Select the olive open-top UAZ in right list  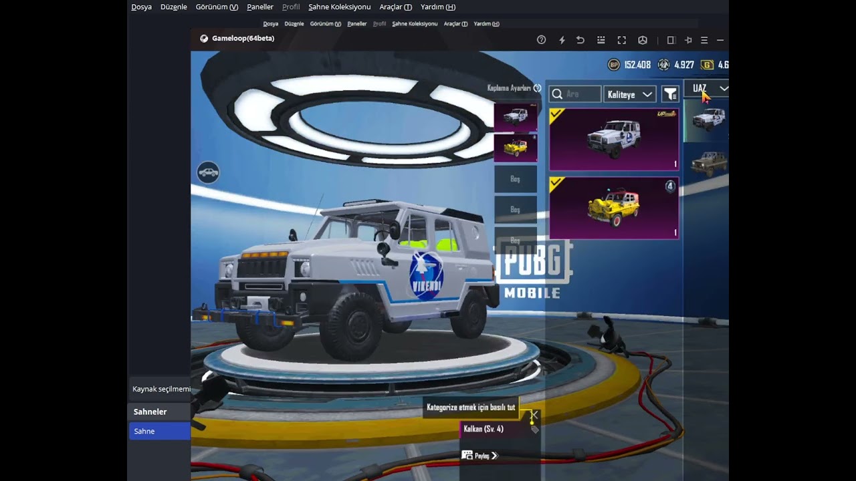pyautogui.click(x=708, y=163)
